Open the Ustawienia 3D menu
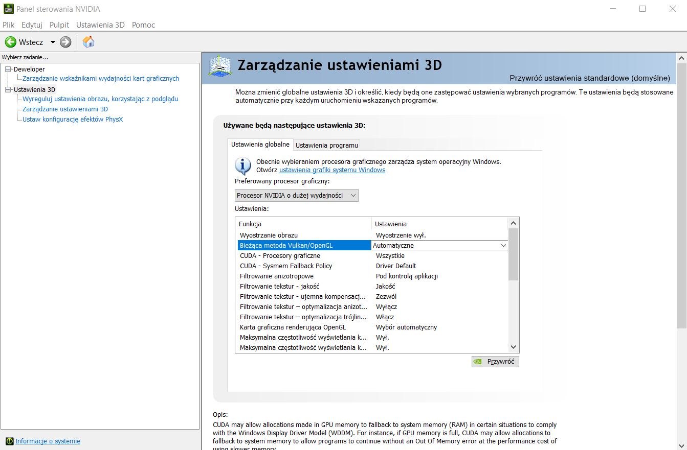This screenshot has height=450, width=687. pos(100,25)
